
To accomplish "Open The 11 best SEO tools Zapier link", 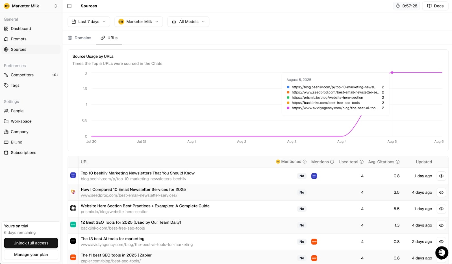I will [116, 255].
